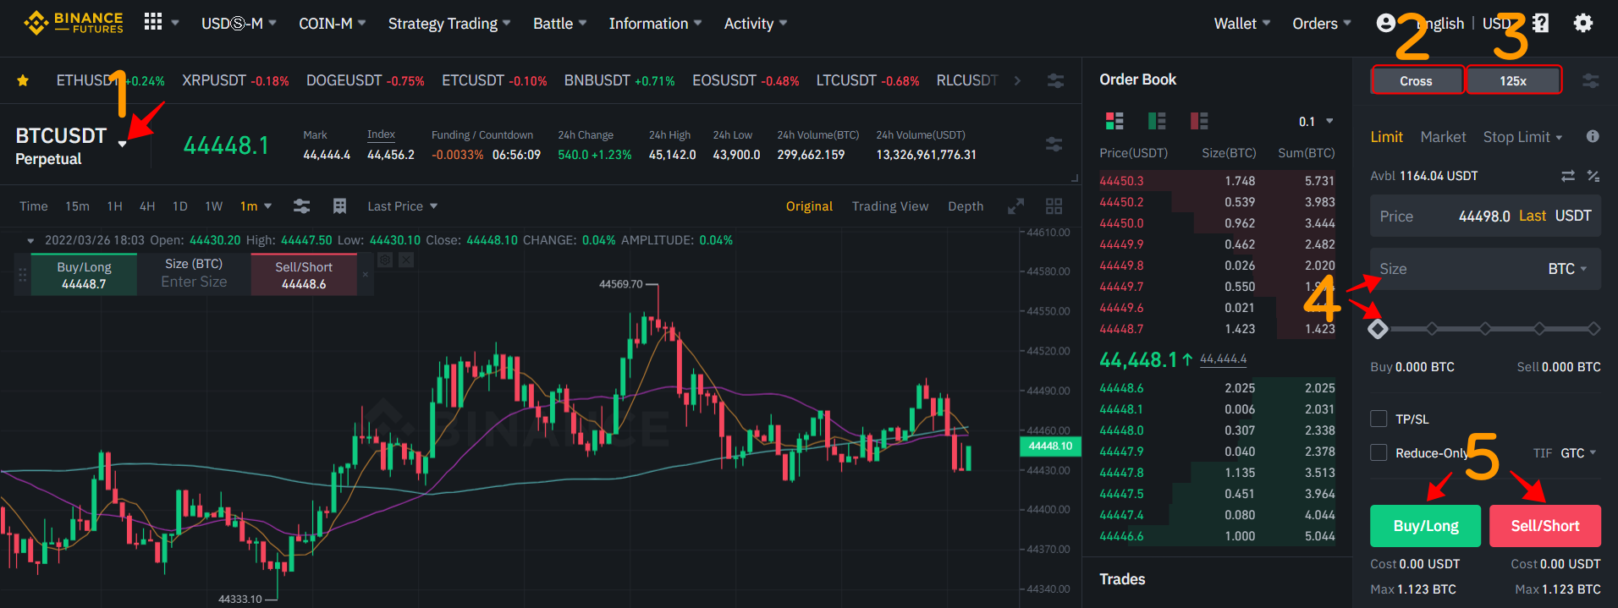Viewport: 1618px width, 608px height.
Task: Open the Information menu
Action: [x=655, y=24]
